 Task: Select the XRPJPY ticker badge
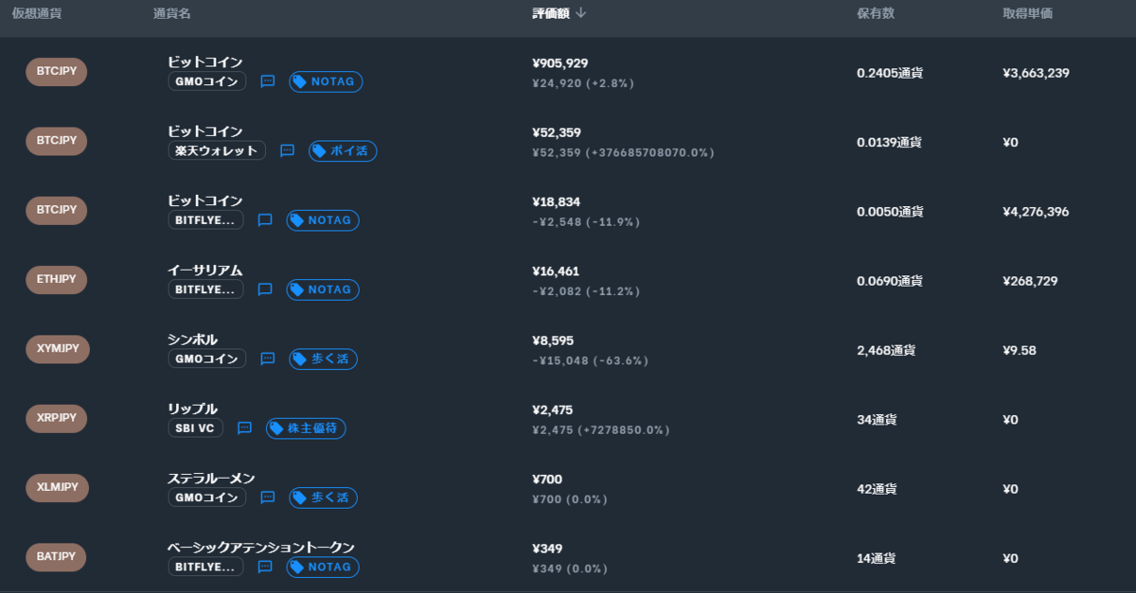pyautogui.click(x=56, y=419)
